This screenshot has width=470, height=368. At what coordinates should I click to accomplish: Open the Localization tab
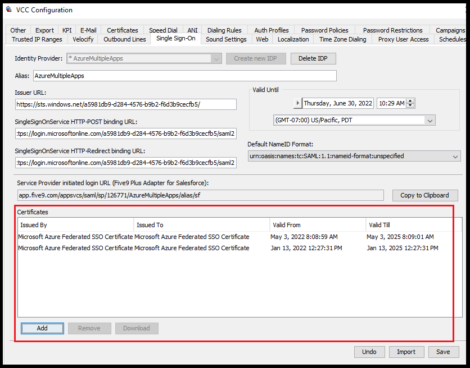click(293, 39)
